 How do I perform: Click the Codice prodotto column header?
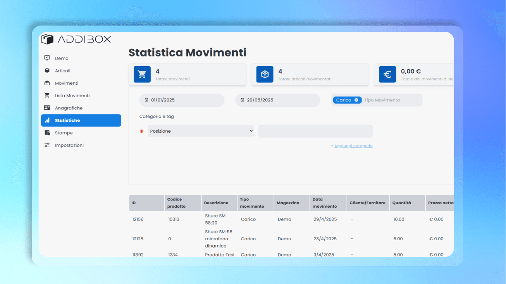click(183, 203)
